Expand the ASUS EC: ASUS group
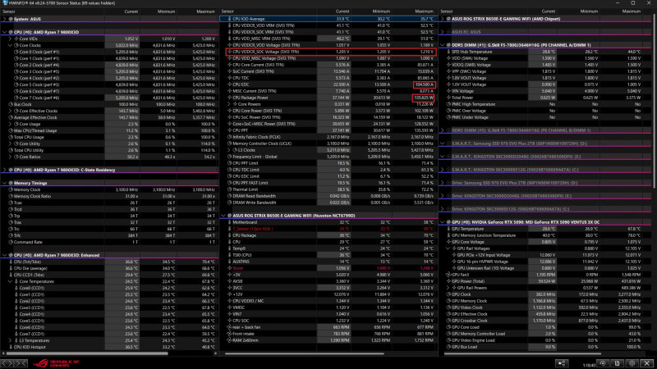 pyautogui.click(x=443, y=32)
